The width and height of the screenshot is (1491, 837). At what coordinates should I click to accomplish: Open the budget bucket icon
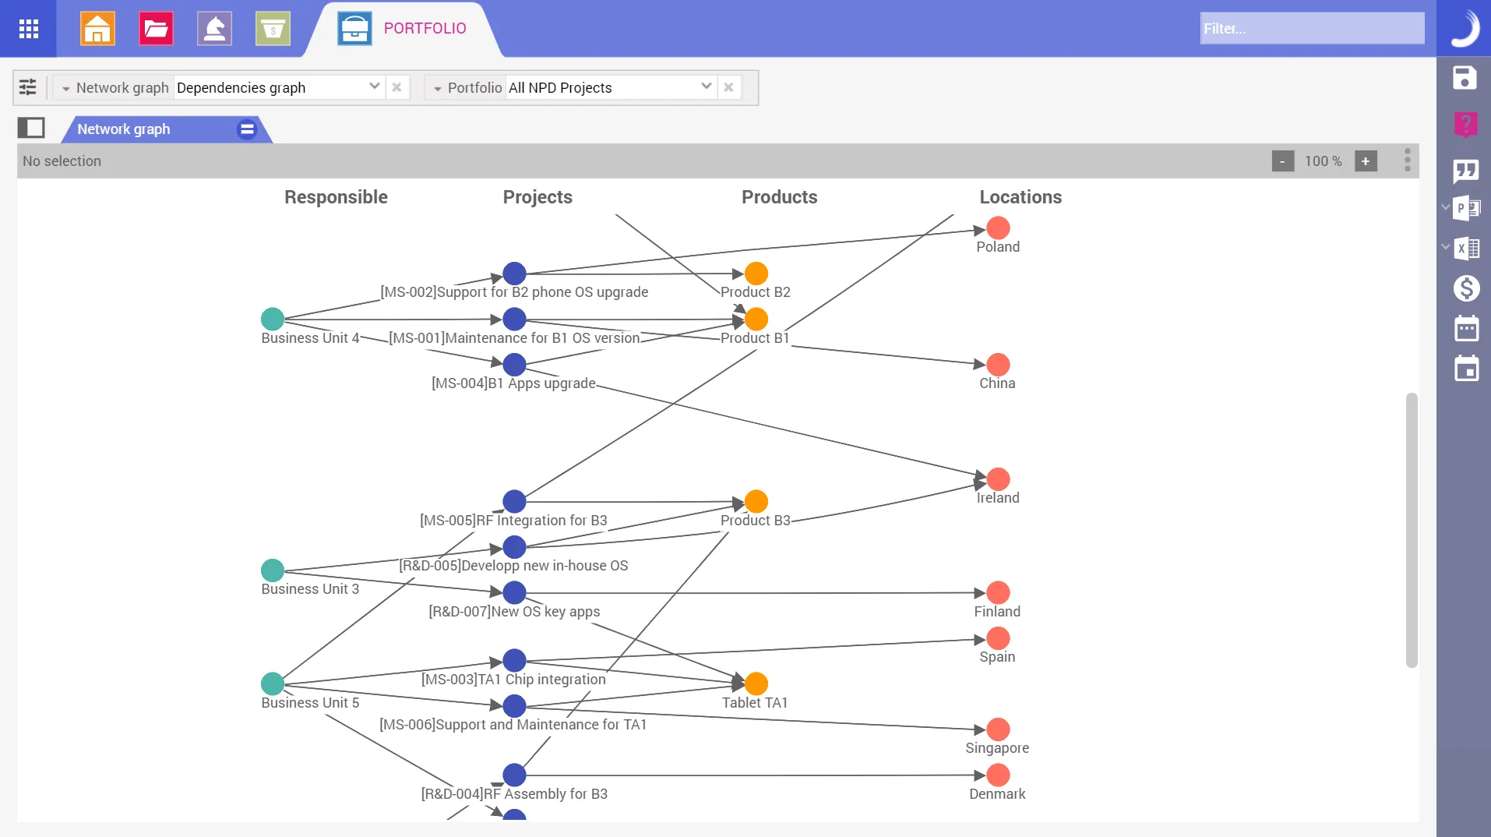tap(273, 29)
